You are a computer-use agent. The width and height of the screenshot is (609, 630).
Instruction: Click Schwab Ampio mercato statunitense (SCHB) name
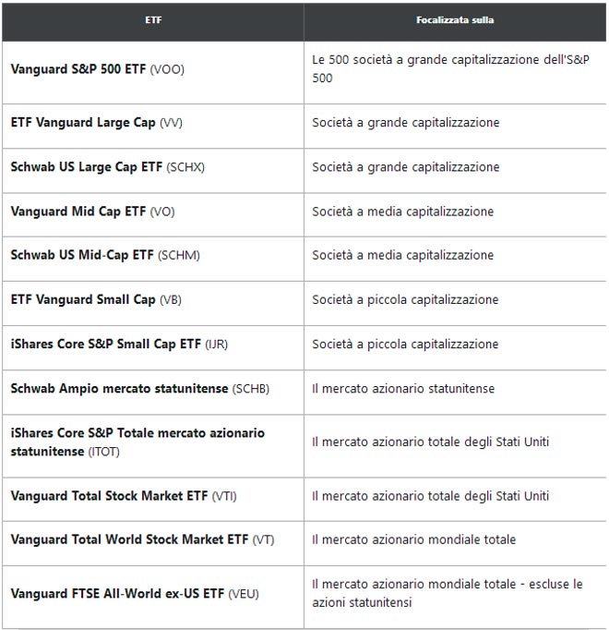(x=139, y=388)
